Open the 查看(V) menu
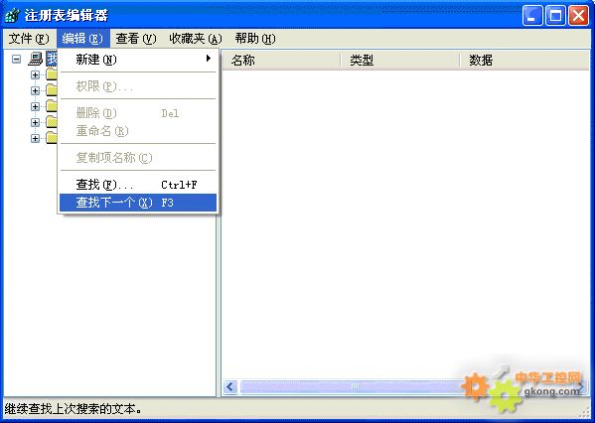 point(136,39)
